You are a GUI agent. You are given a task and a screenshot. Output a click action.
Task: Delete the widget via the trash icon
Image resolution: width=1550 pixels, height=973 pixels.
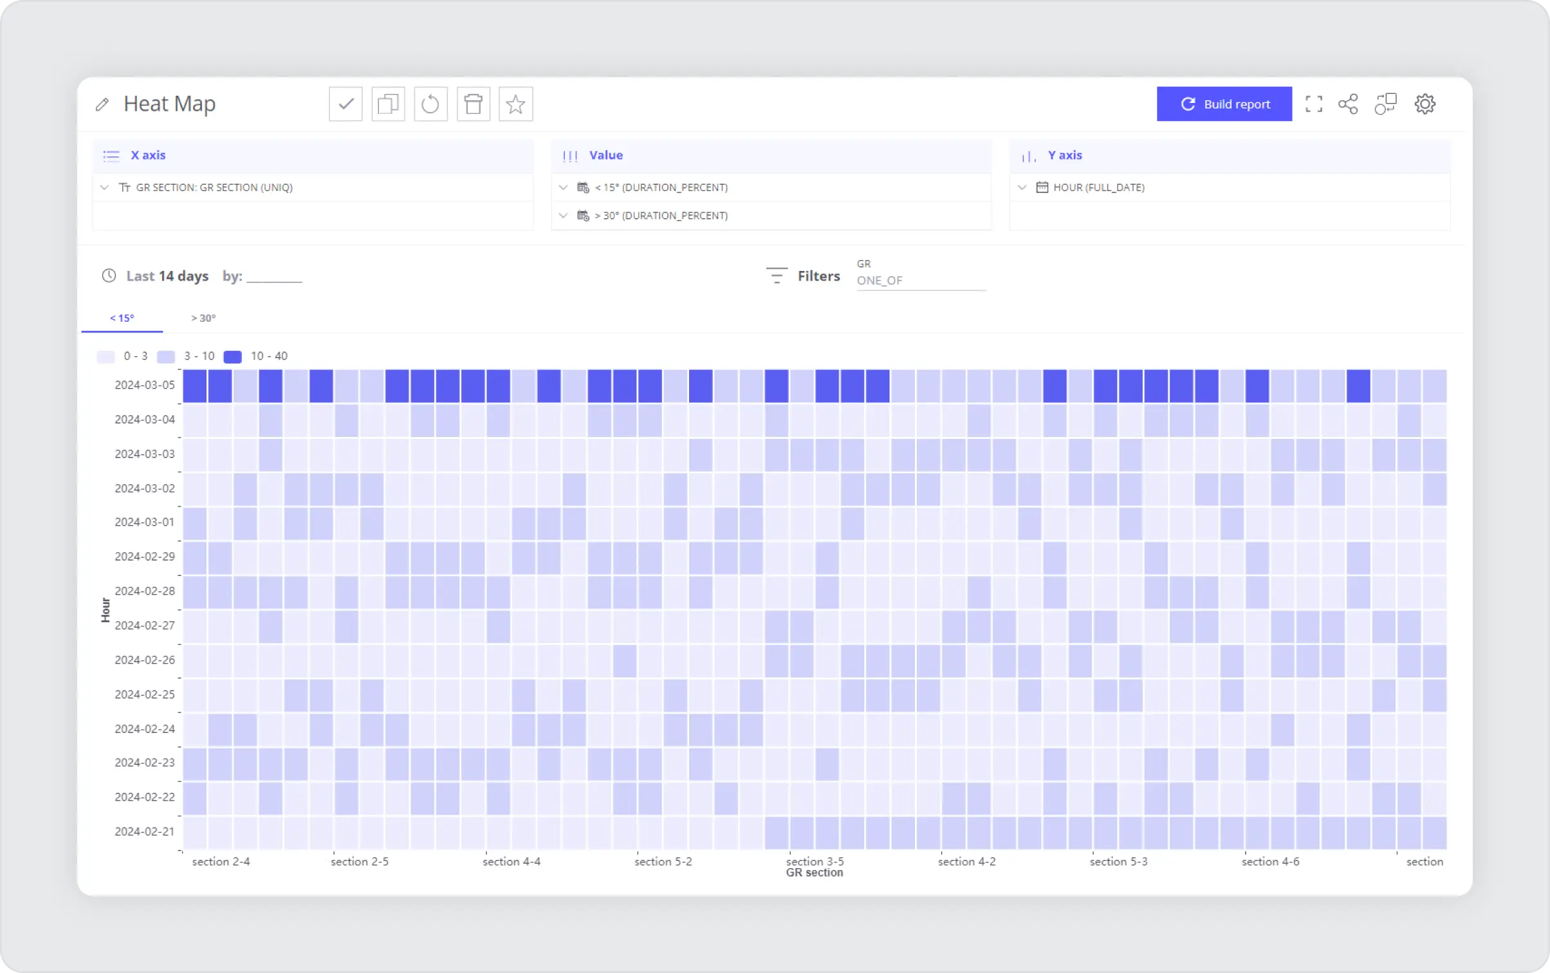pos(473,104)
